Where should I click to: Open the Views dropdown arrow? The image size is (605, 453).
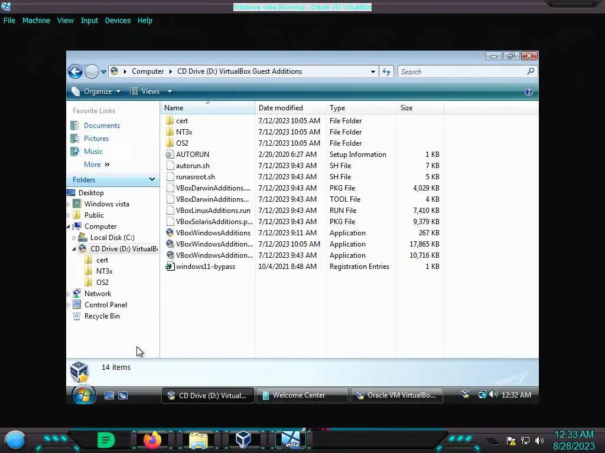pyautogui.click(x=170, y=91)
